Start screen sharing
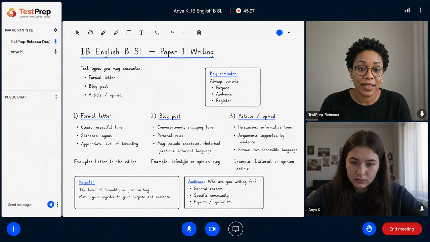 [x=235, y=229]
